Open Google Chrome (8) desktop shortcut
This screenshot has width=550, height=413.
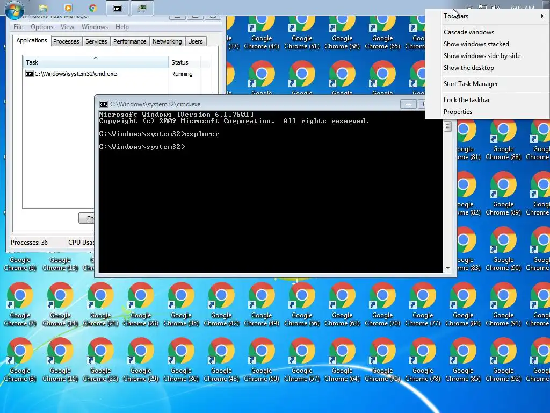20,360
